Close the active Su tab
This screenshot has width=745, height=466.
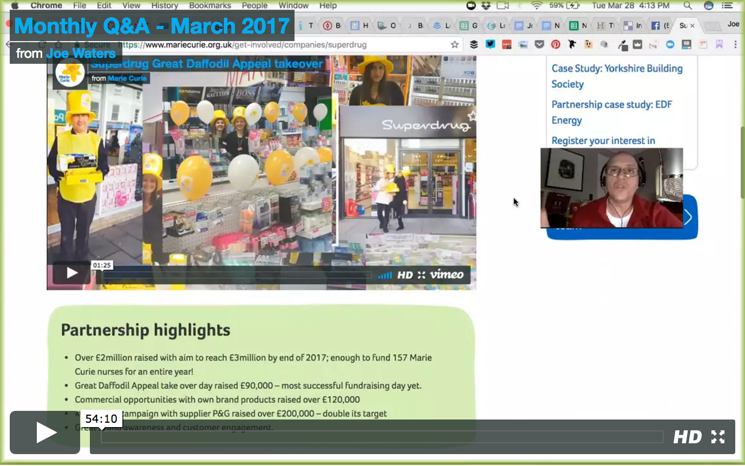(x=692, y=25)
